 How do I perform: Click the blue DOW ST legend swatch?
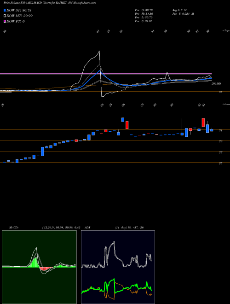(x=5, y=10)
